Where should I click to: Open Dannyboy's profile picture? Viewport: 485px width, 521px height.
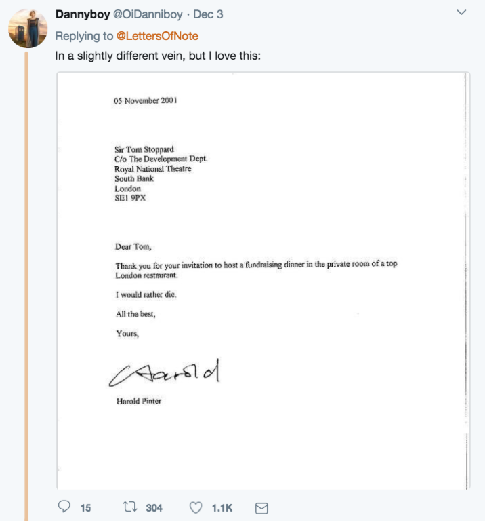27,28
